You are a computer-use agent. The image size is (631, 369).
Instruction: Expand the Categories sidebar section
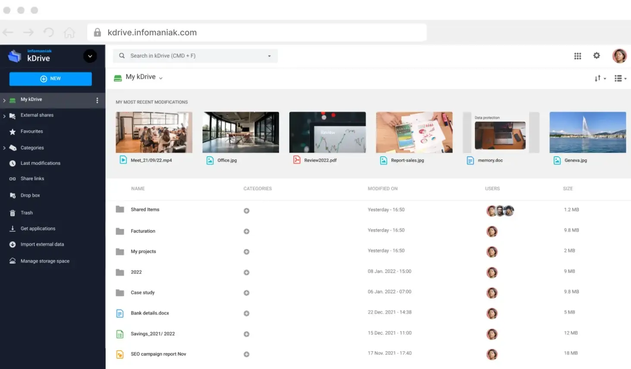[4, 148]
